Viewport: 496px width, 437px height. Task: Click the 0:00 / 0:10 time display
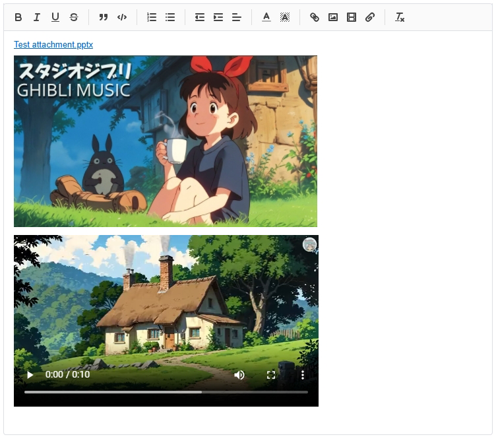[67, 374]
